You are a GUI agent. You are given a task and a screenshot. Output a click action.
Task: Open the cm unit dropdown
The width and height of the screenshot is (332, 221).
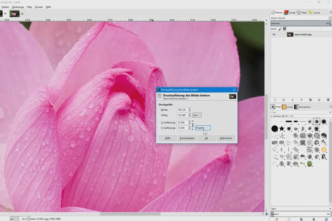pos(197,115)
